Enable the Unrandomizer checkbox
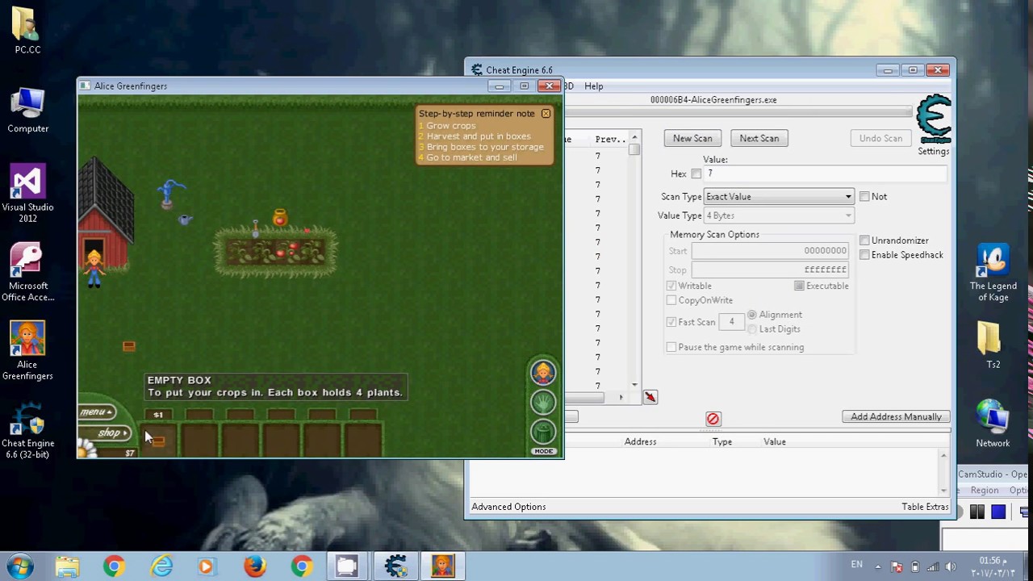 864,240
